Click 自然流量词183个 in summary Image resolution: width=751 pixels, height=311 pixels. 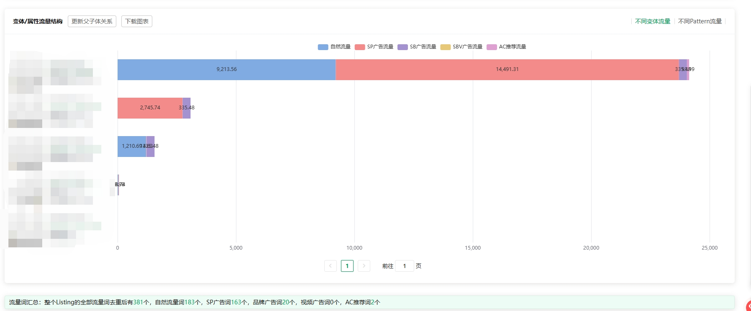[178, 302]
